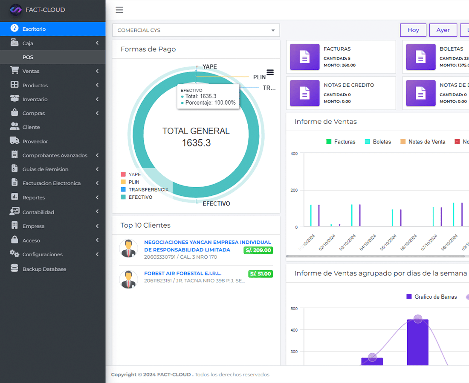The width and height of the screenshot is (469, 383).
Task: Click the Facturas purple document icon
Action: click(x=304, y=57)
